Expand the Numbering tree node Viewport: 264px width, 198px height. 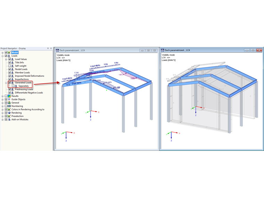point(2,106)
